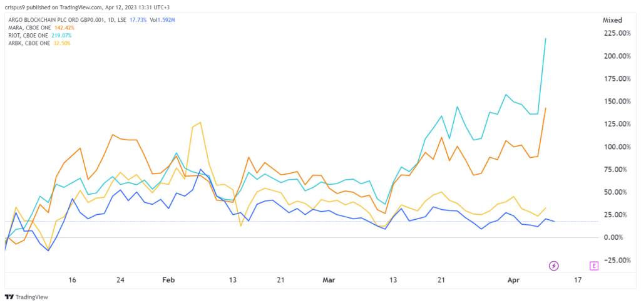The height and width of the screenshot is (305, 641).
Task: Click the MARA orange line endpoint near 142%
Action: [x=546, y=108]
